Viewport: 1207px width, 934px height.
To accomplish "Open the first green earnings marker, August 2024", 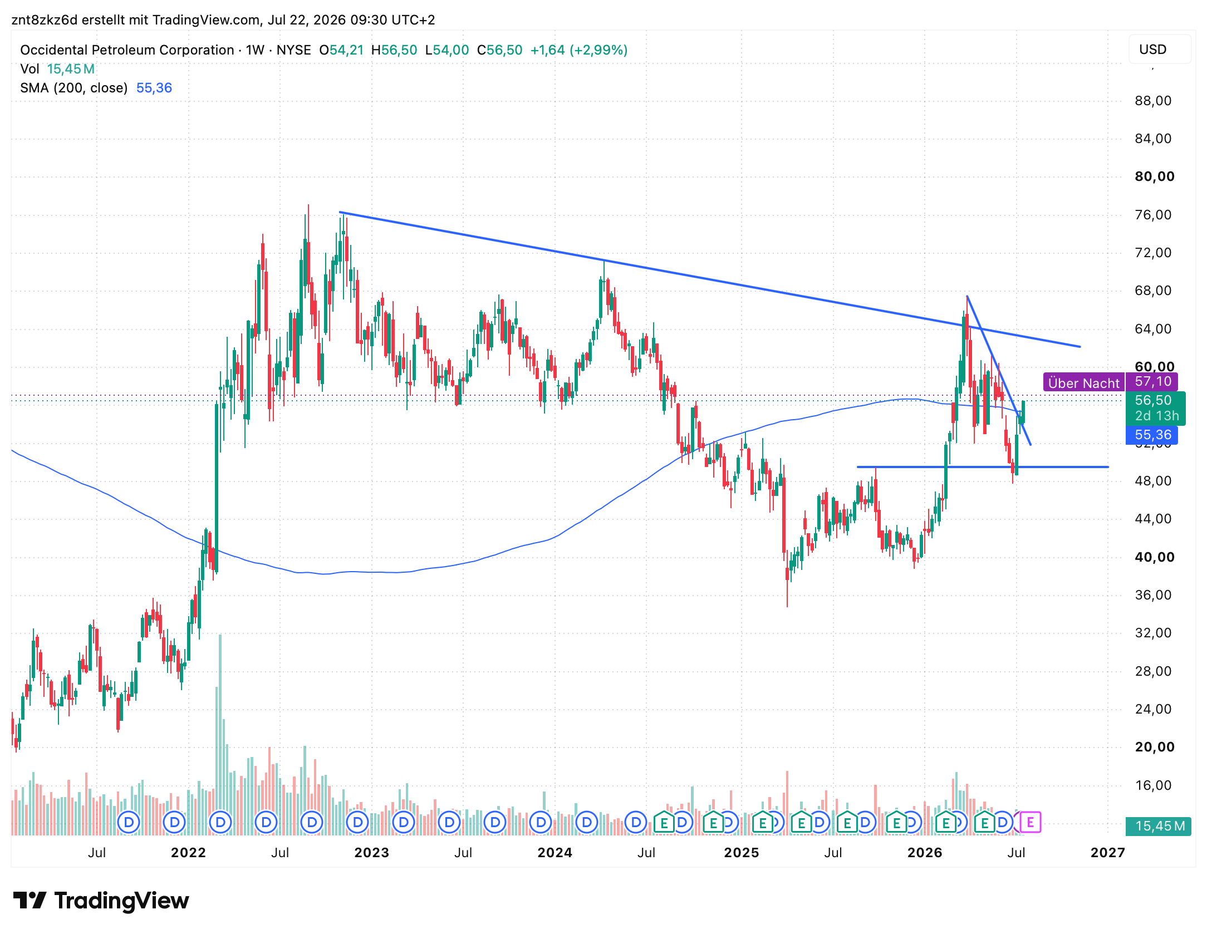I will 664,822.
